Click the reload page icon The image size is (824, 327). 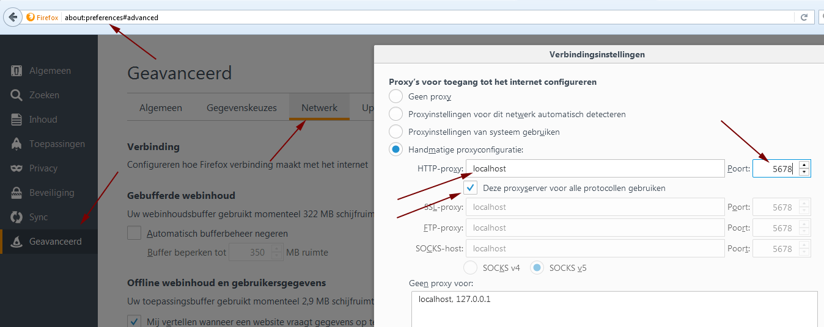click(x=804, y=17)
